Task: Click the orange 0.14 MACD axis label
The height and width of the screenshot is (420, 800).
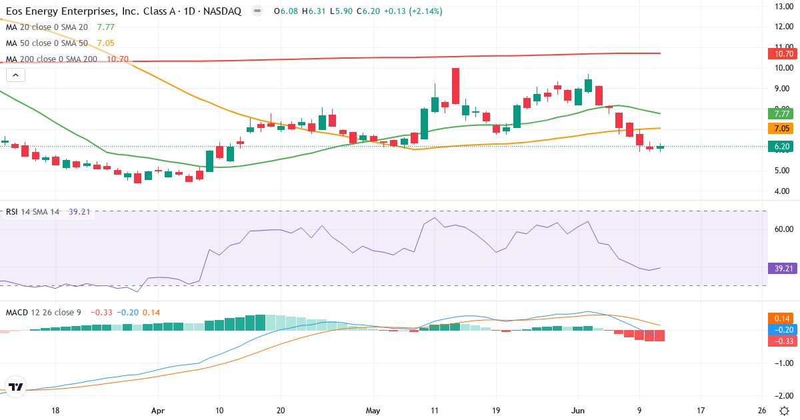Action: (x=781, y=319)
